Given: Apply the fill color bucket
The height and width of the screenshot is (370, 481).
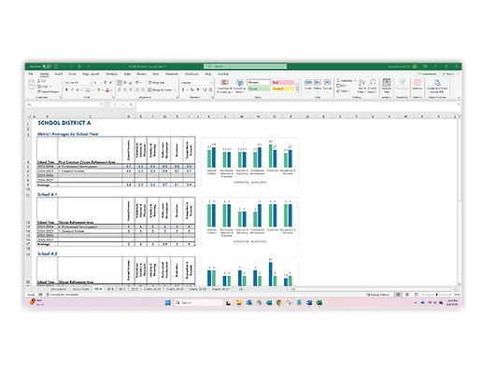Looking at the screenshot, I should click(98, 89).
